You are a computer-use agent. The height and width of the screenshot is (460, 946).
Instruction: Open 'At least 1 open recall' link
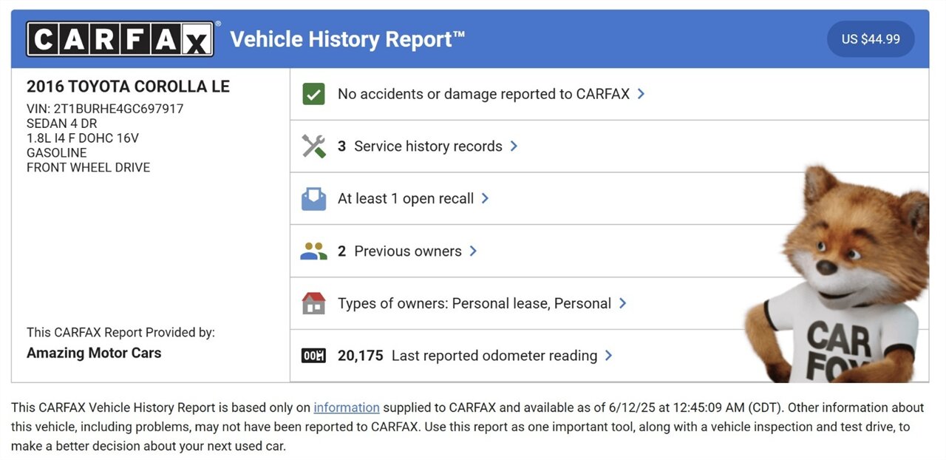point(406,198)
